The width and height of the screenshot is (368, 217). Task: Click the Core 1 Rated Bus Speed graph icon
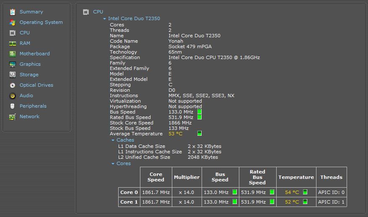click(x=272, y=201)
